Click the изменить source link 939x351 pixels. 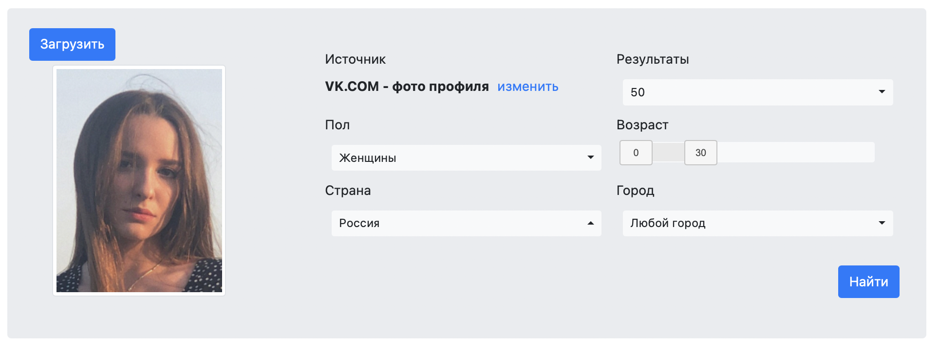tap(527, 87)
